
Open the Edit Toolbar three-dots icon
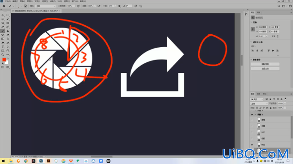(7, 55)
